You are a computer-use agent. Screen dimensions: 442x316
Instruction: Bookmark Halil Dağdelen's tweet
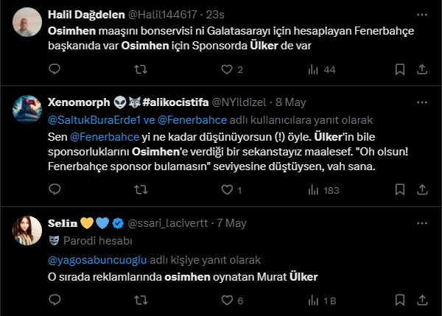(400, 69)
